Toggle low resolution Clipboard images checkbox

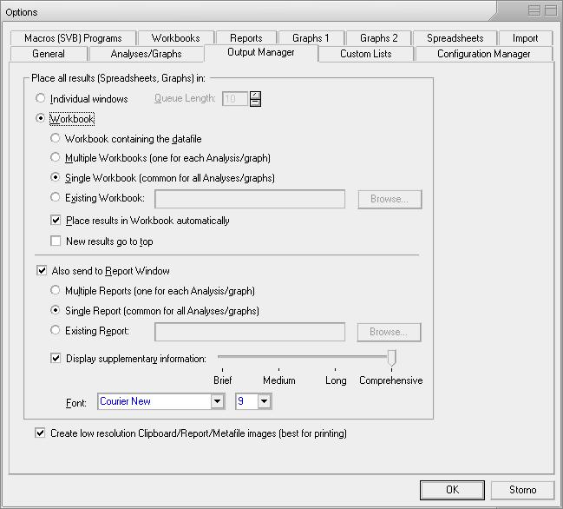point(40,433)
